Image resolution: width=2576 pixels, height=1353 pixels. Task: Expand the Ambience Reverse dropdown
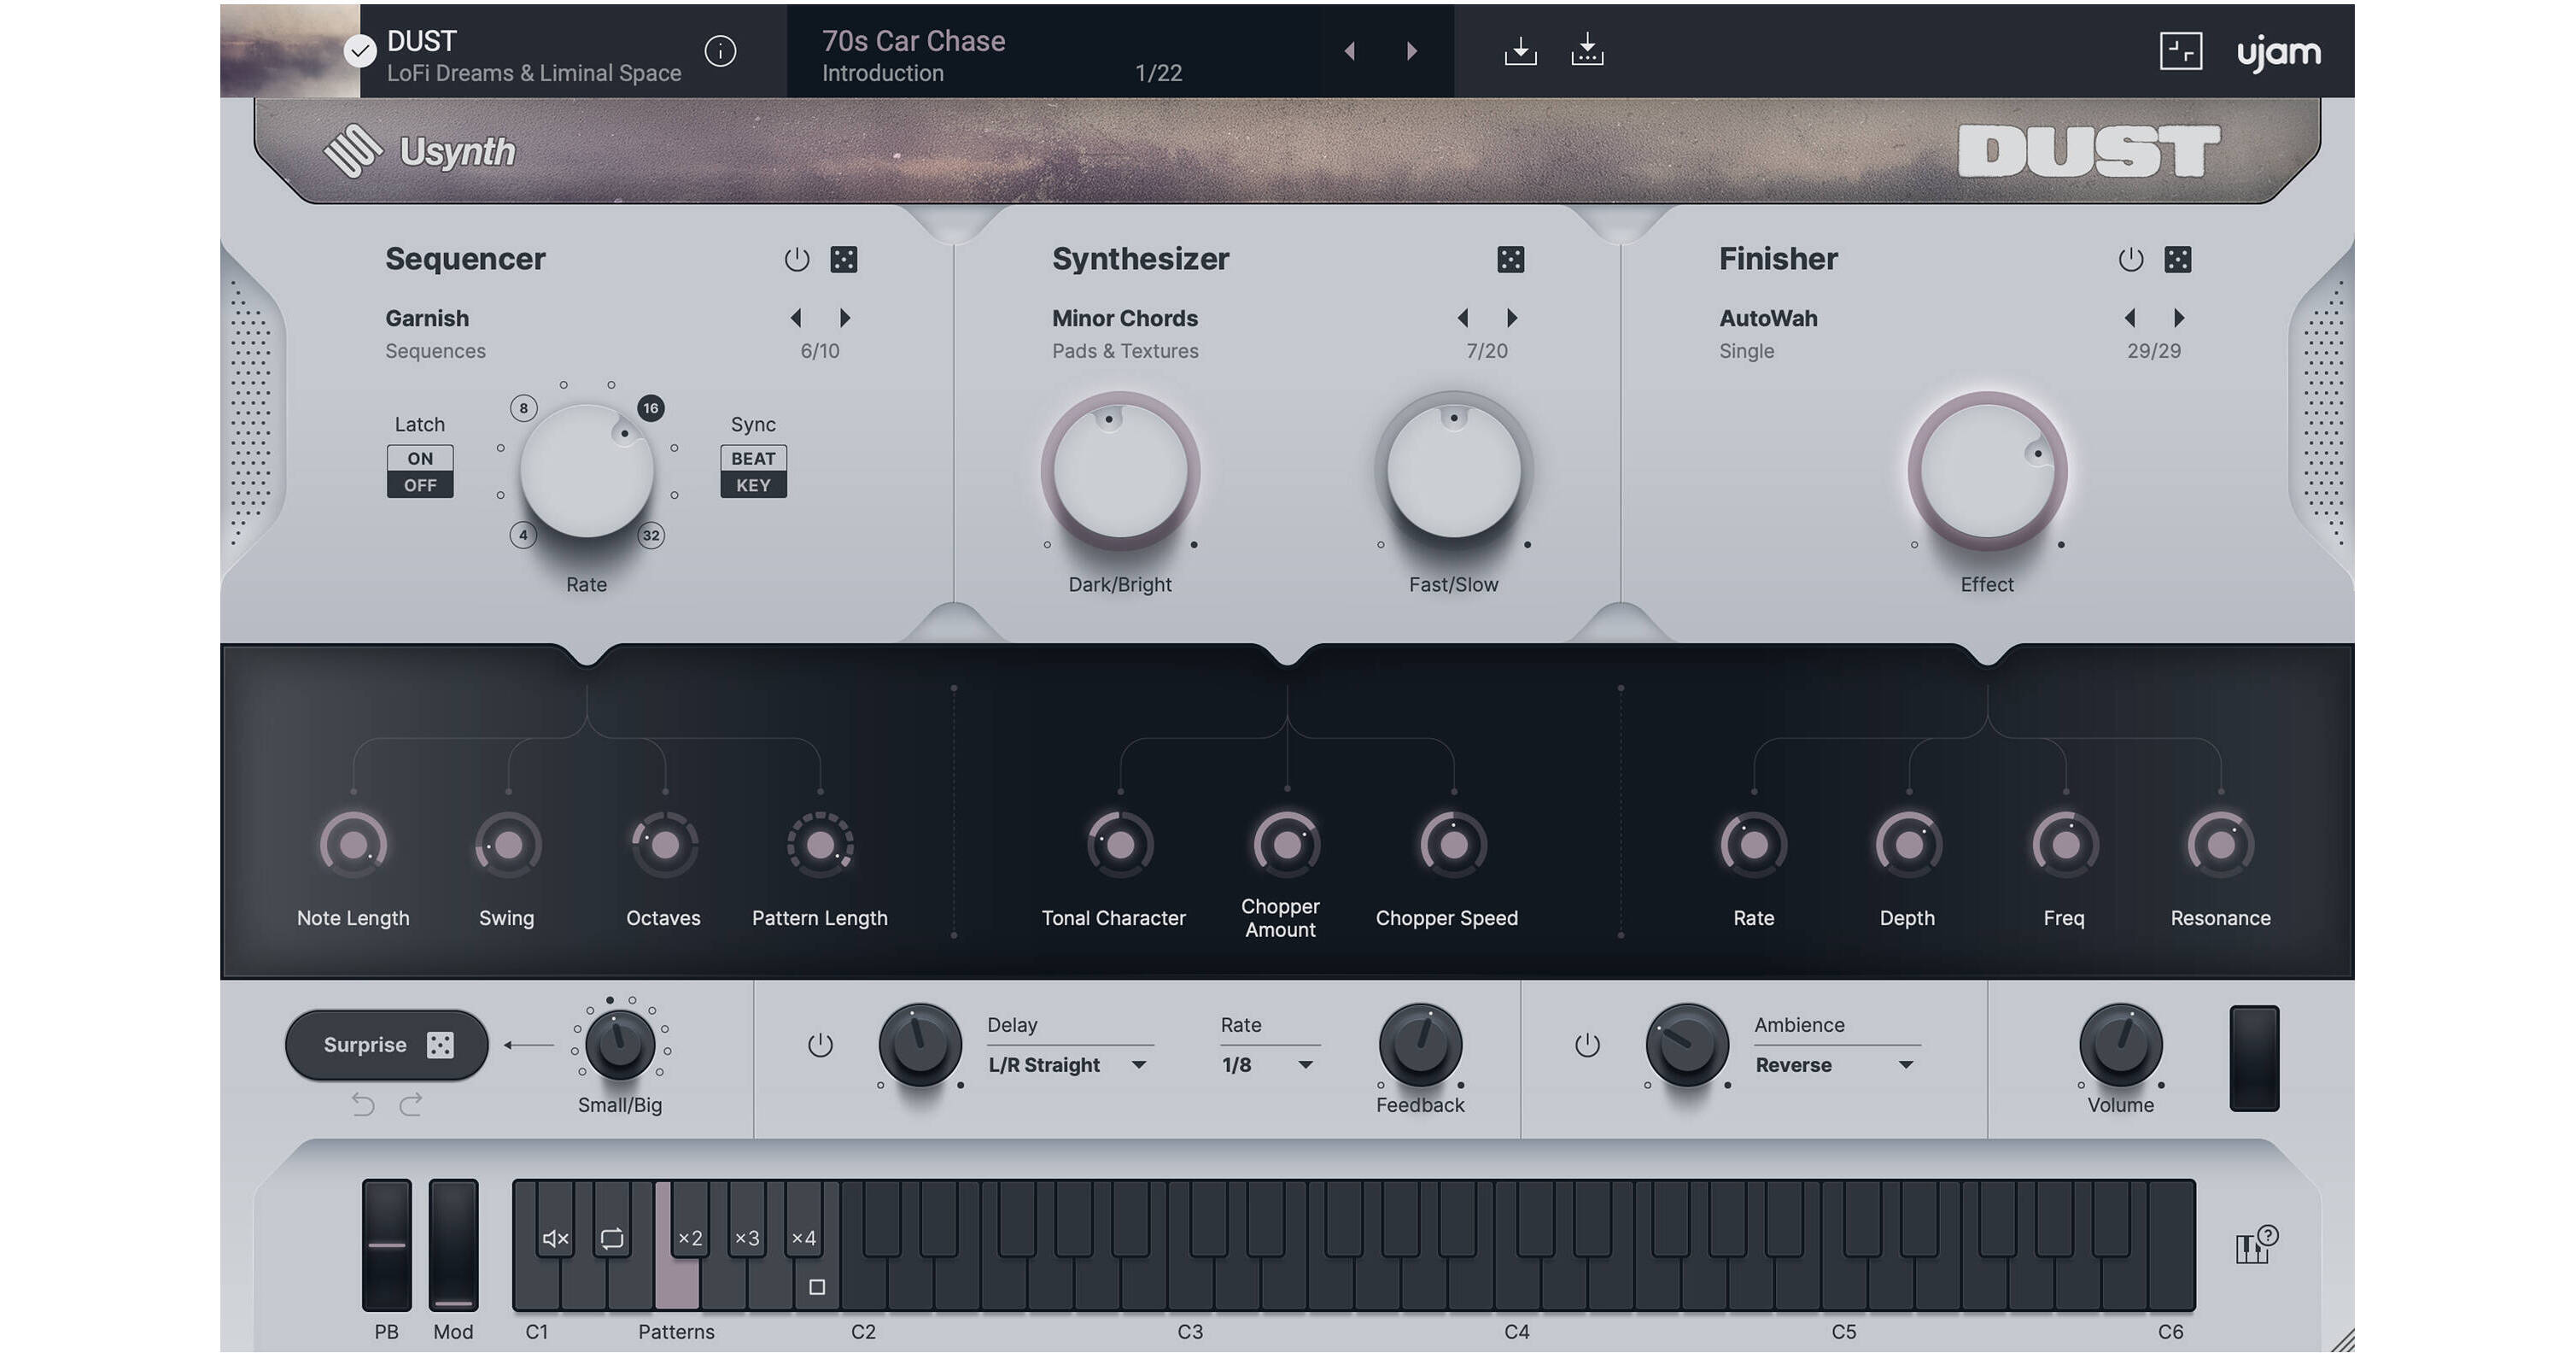(1835, 1065)
